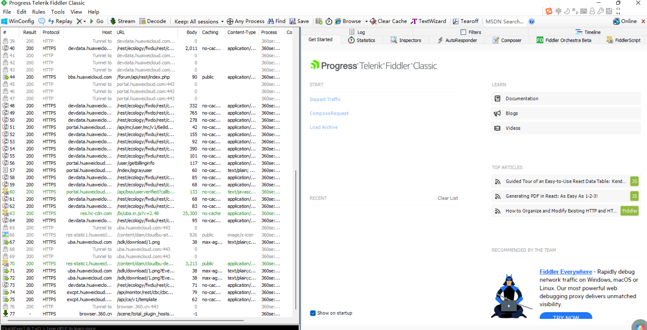Open the FiddlerScript tab
This screenshot has height=330, width=647.
coord(623,40)
